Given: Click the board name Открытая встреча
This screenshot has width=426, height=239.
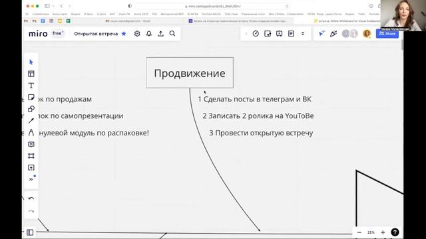Looking at the screenshot, I should point(96,34).
